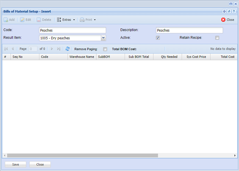This screenshot has width=239, height=171.
Task: Click into the Description text field
Action: pyautogui.click(x=189, y=31)
